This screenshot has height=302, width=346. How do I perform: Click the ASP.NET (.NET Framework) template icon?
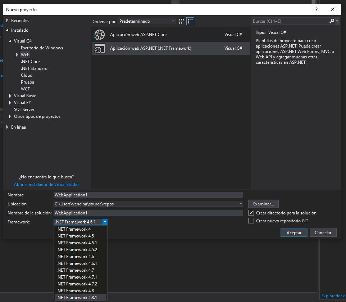100,48
